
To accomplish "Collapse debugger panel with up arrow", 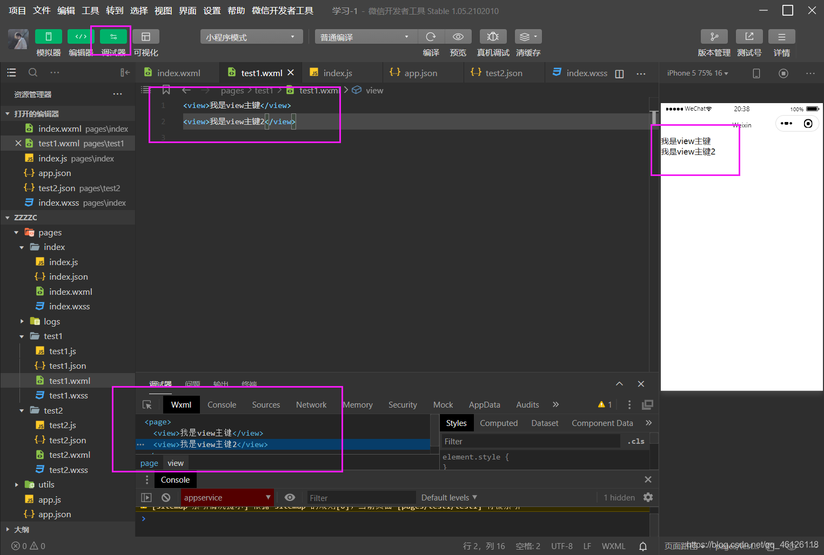I will pos(619,384).
